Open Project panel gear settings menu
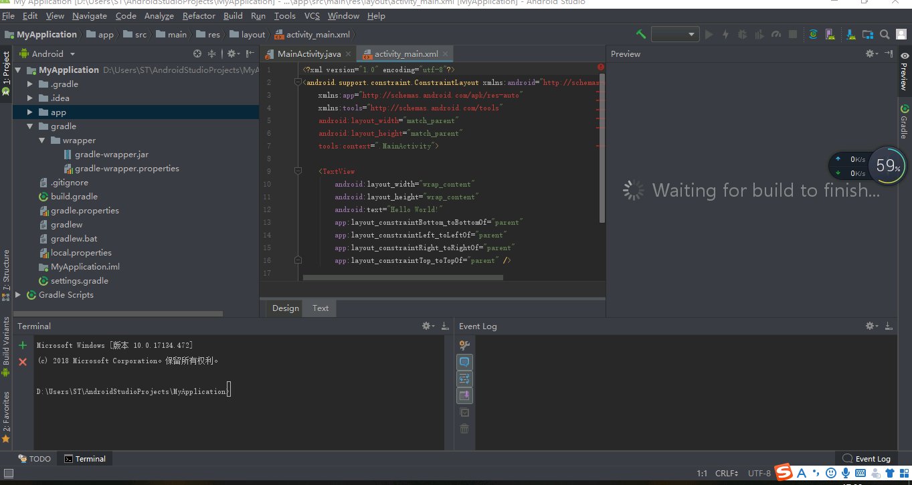Image resolution: width=912 pixels, height=485 pixels. coord(232,54)
